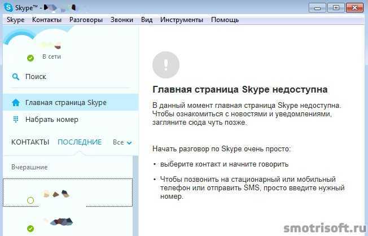Image resolution: width=368 pixels, height=236 pixels.
Task: Select the second recent contact with online status
Action: [68, 222]
